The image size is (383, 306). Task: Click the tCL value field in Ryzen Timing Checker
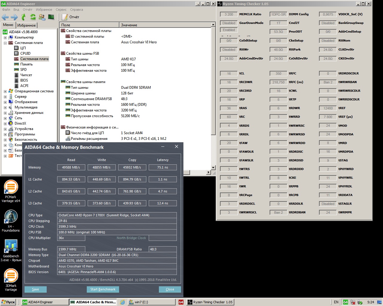229,74
